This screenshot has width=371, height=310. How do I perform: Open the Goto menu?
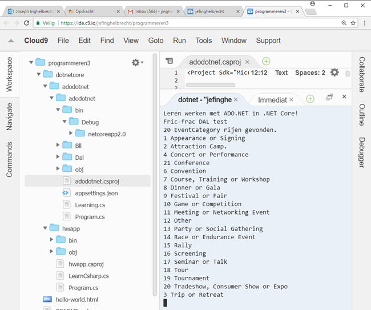[x=156, y=41]
